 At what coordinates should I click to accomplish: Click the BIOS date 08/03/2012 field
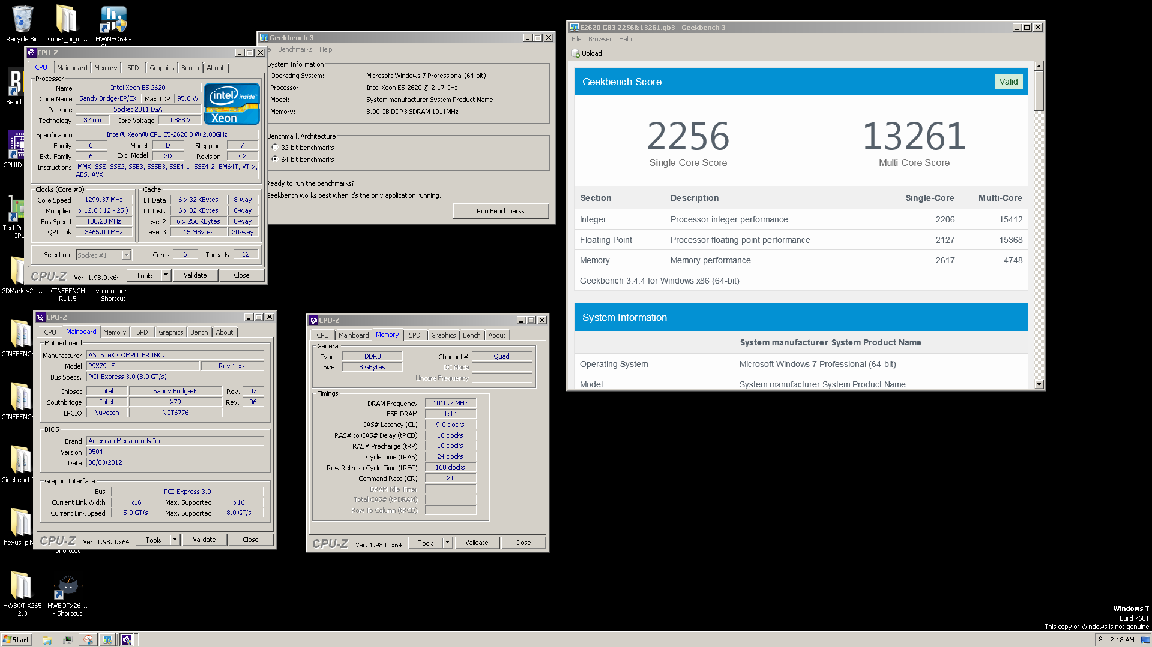[175, 463]
